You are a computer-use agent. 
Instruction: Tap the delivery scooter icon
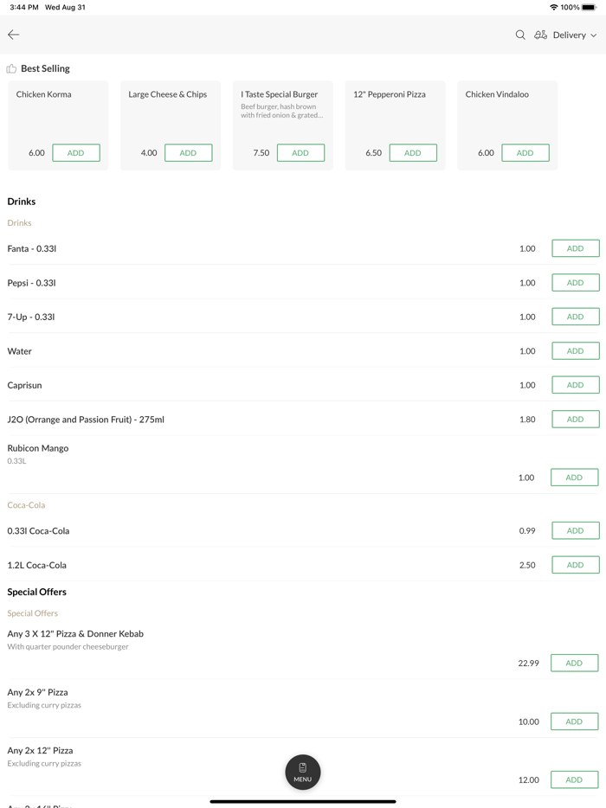[x=540, y=35]
